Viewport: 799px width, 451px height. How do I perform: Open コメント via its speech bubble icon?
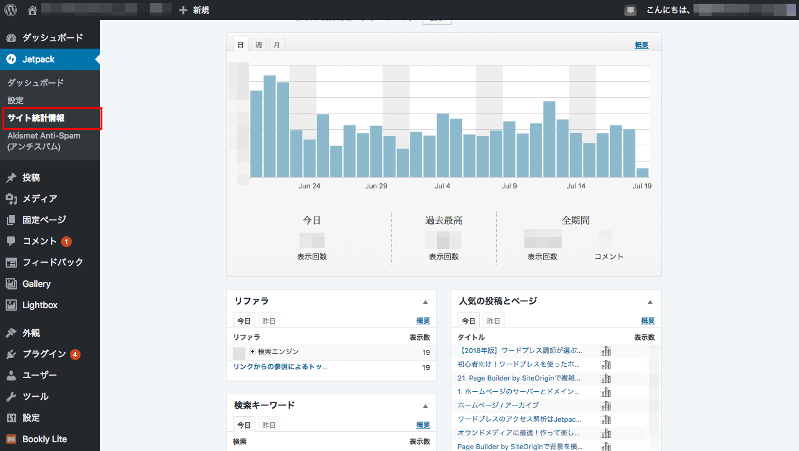click(11, 241)
